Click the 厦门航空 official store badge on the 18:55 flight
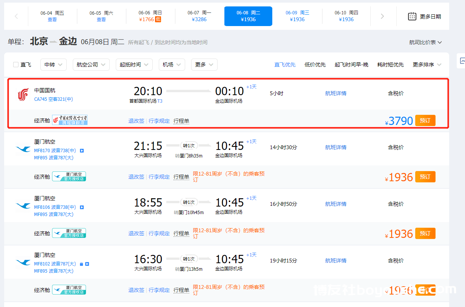The height and width of the screenshot is (307, 465). click(69, 233)
